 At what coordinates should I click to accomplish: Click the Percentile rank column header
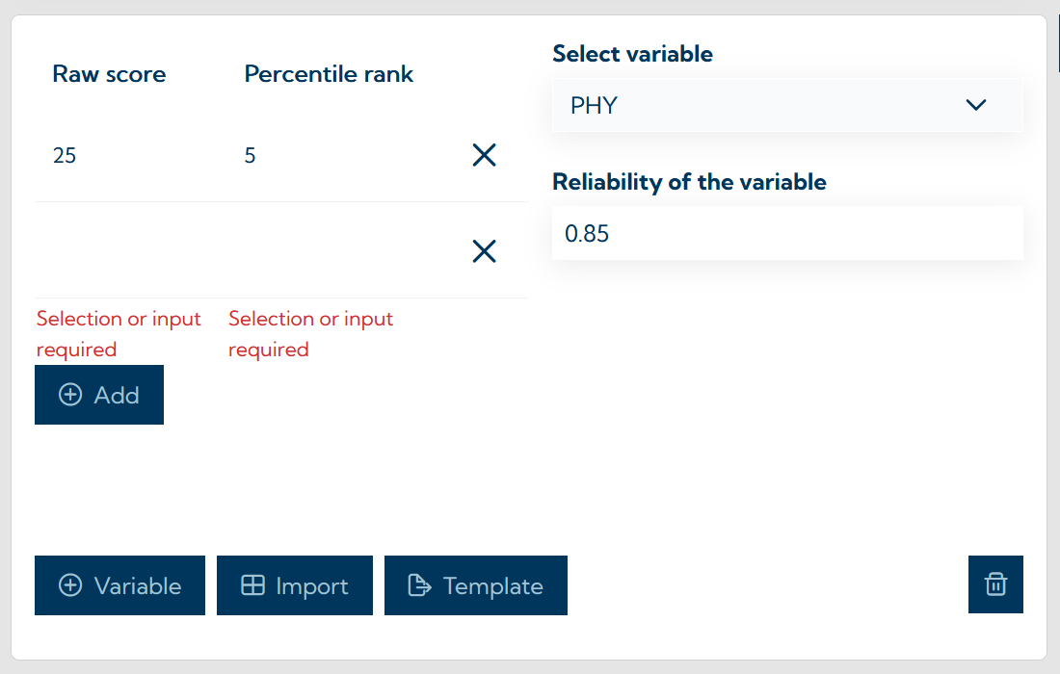click(329, 74)
